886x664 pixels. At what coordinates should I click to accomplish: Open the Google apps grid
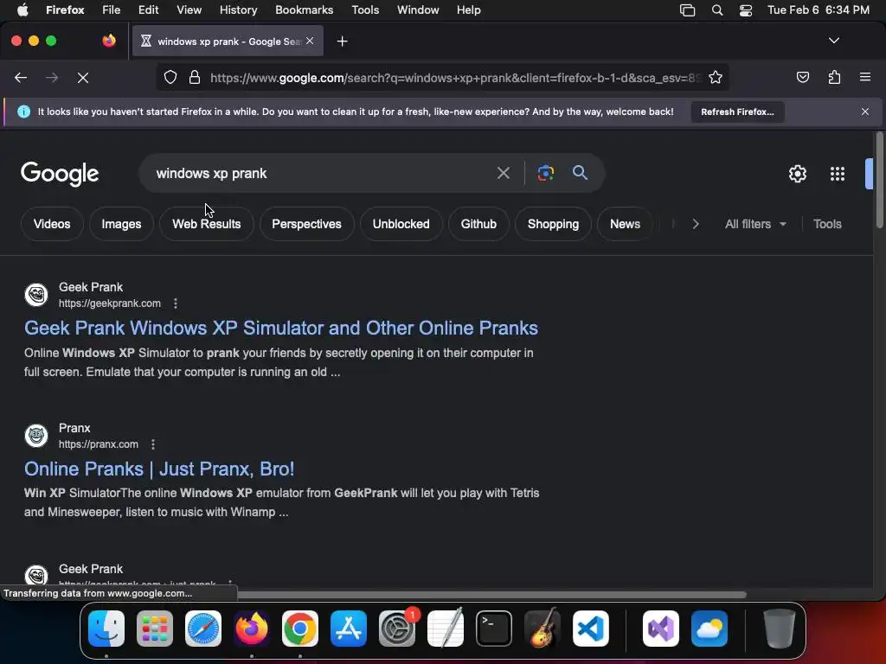(x=837, y=174)
